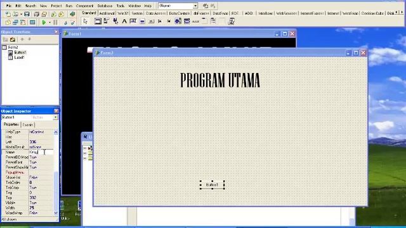
Task: Click Object Inspector scrollbar up arrow
Action: tap(56, 132)
